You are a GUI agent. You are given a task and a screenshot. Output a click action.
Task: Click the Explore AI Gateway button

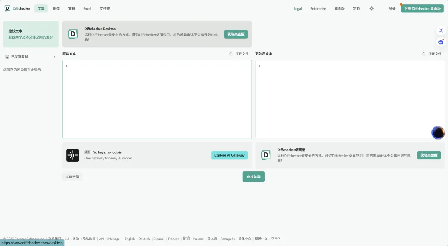pos(229,155)
